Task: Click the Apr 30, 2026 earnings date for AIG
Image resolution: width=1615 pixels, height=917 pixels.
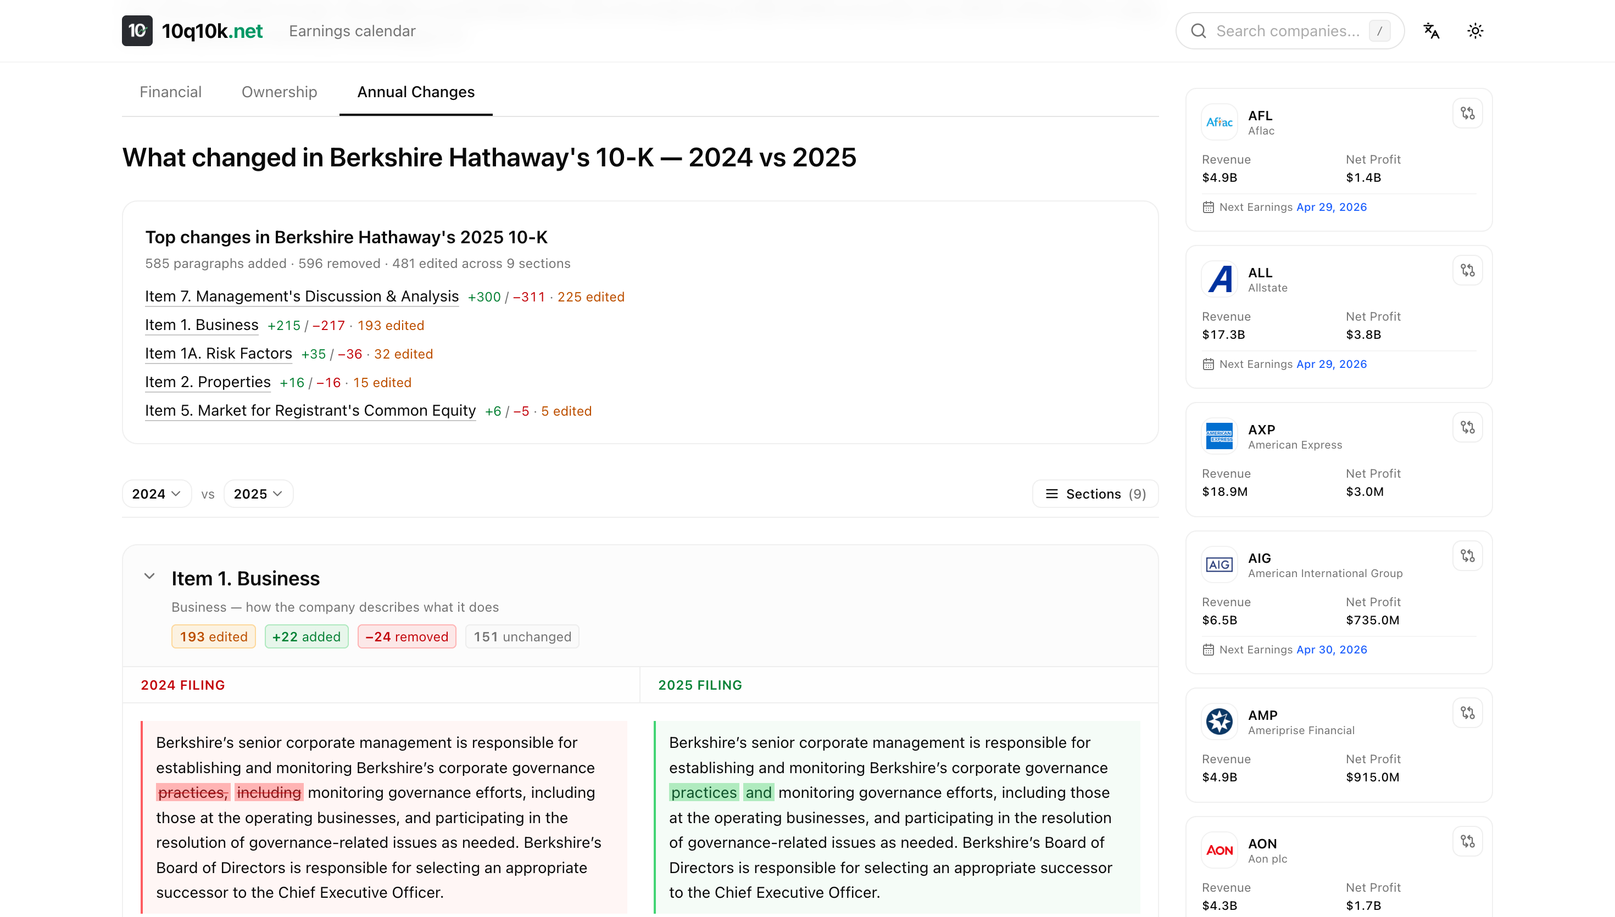Action: [1332, 650]
